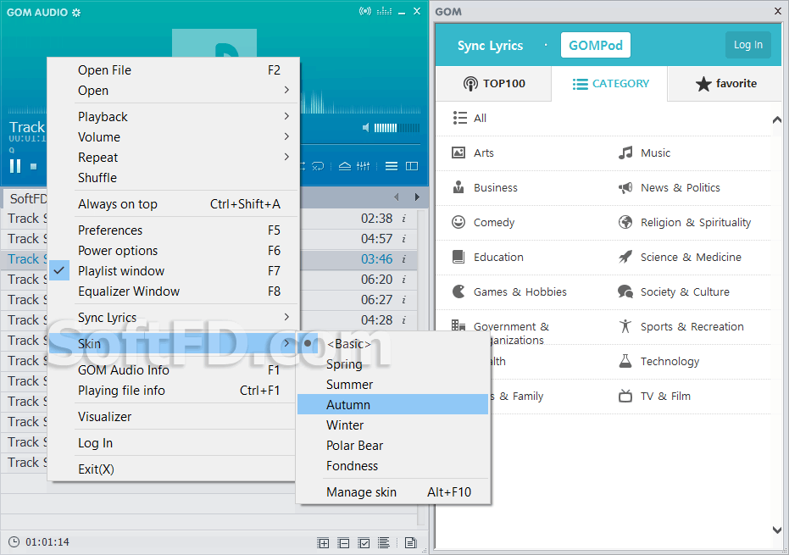Pause the currently playing track
Image resolution: width=789 pixels, height=555 pixels.
pyautogui.click(x=15, y=166)
